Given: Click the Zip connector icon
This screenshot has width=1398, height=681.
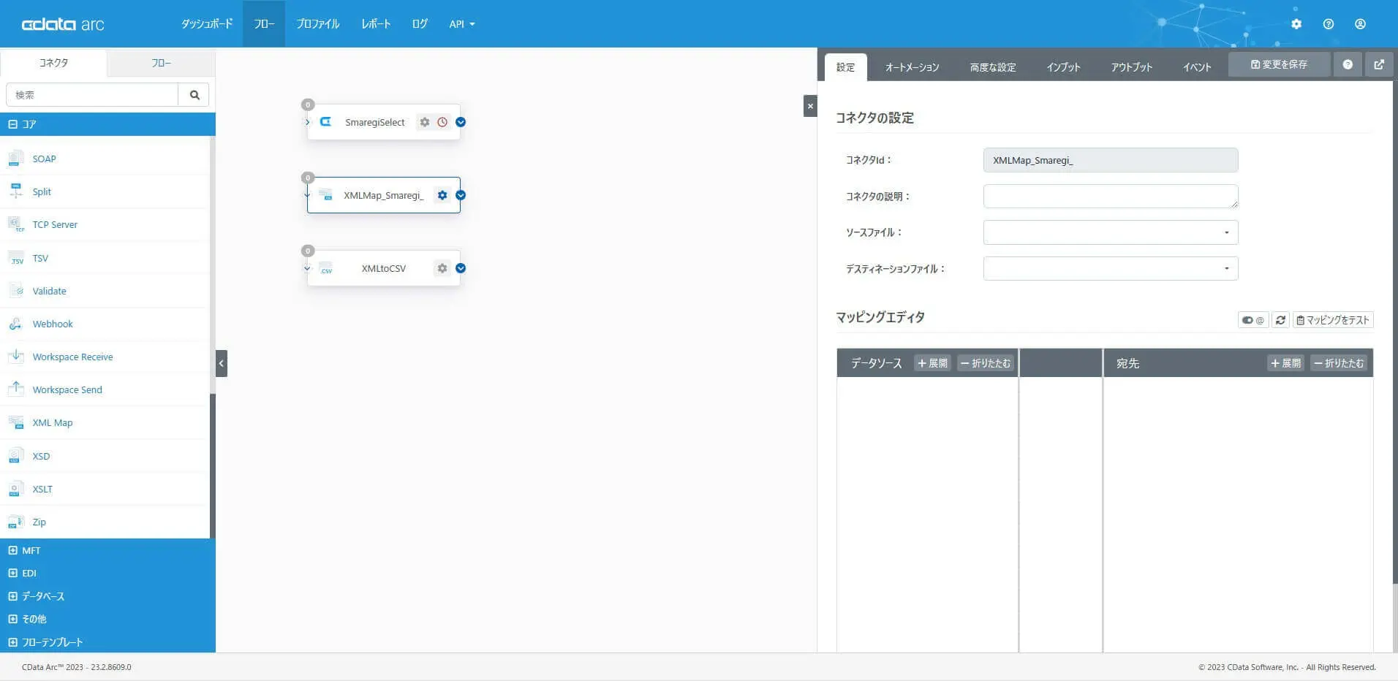Looking at the screenshot, I should point(15,522).
